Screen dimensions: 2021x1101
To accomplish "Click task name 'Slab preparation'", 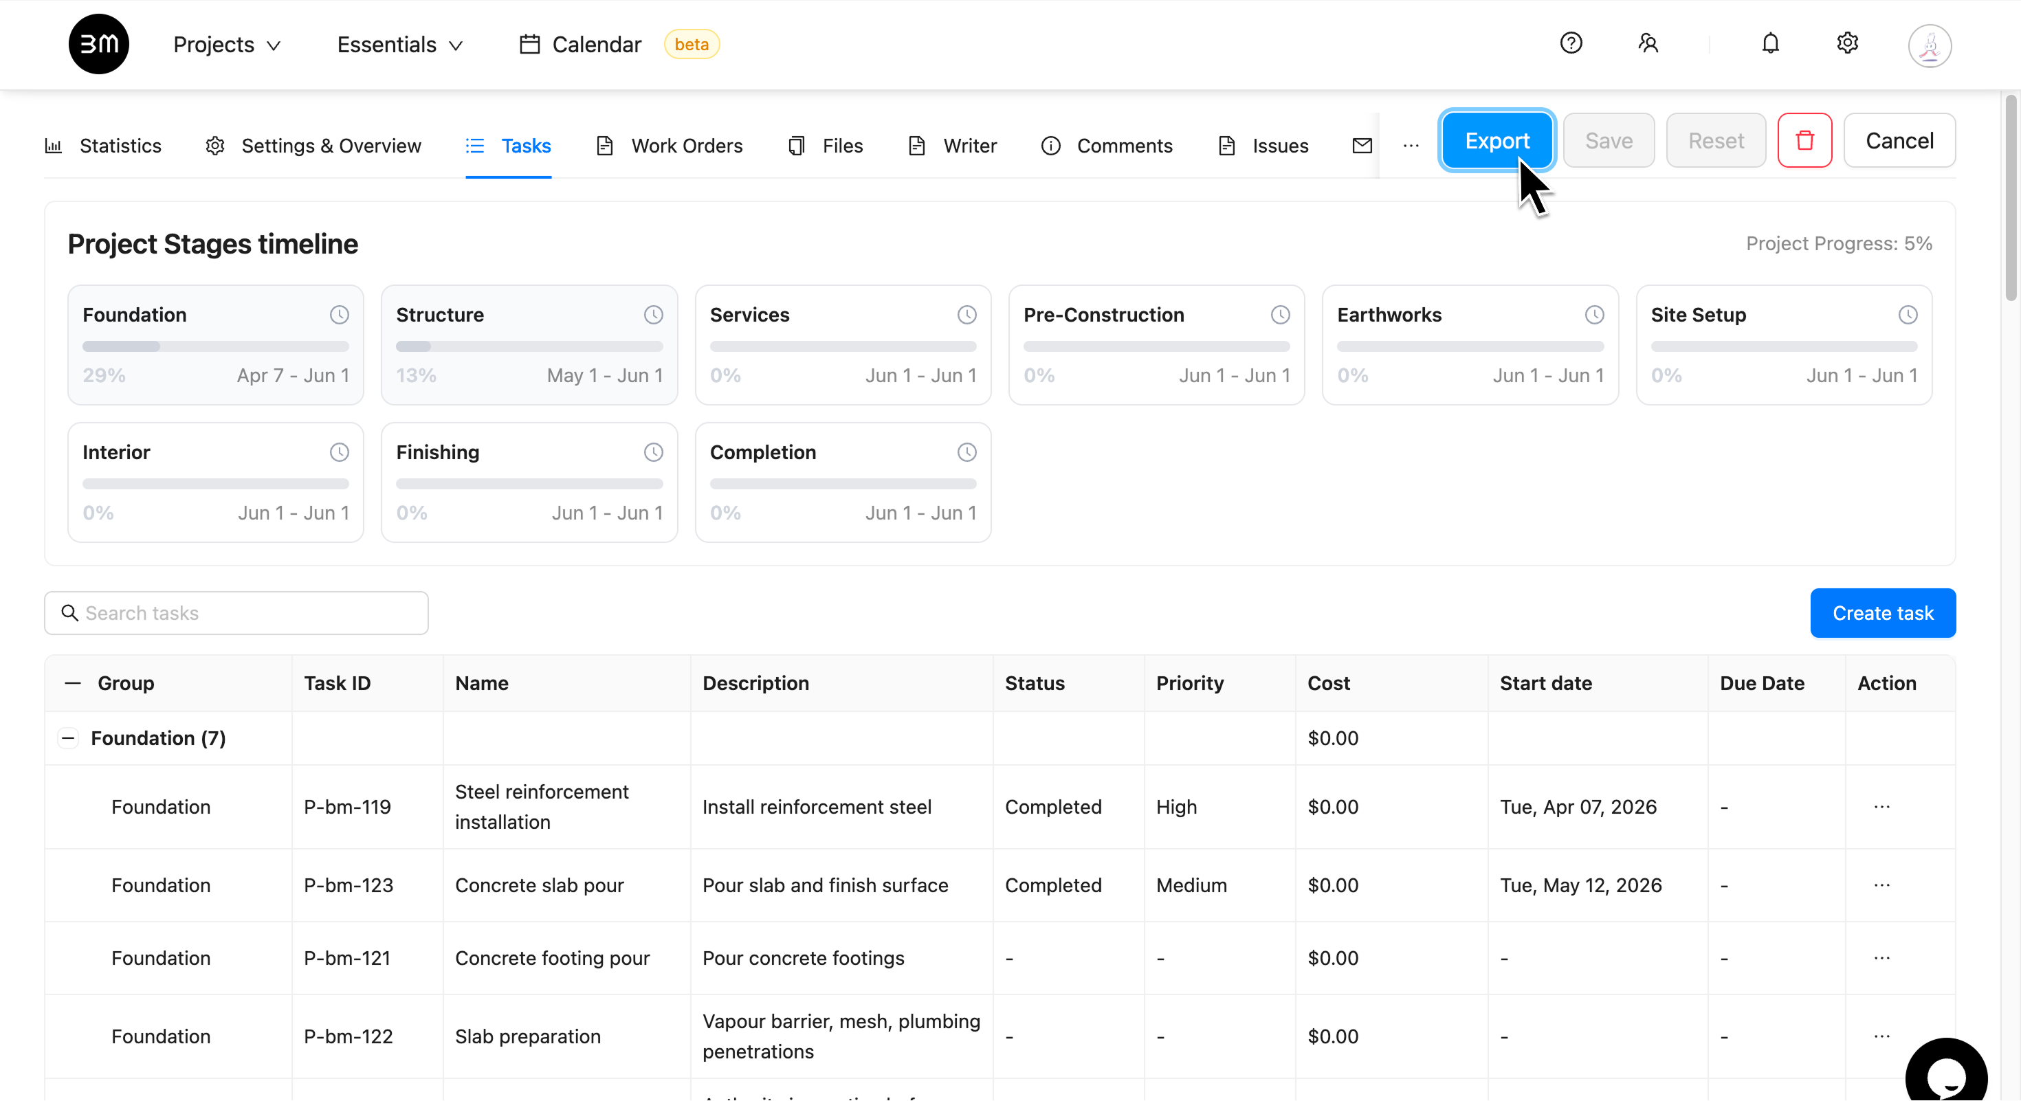I will (527, 1036).
